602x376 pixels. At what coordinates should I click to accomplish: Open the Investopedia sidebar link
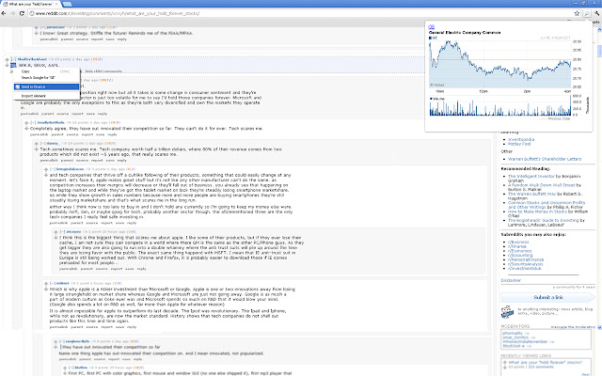pos(520,140)
